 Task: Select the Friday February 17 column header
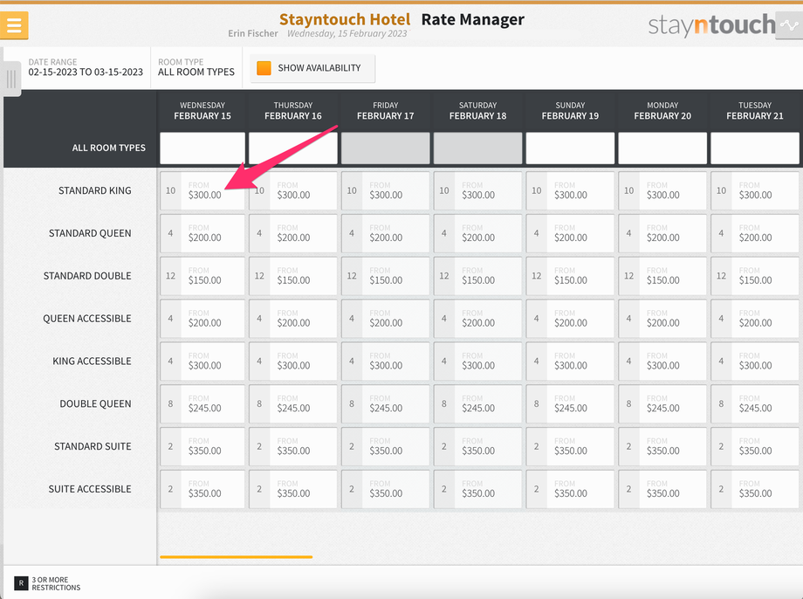click(x=385, y=111)
